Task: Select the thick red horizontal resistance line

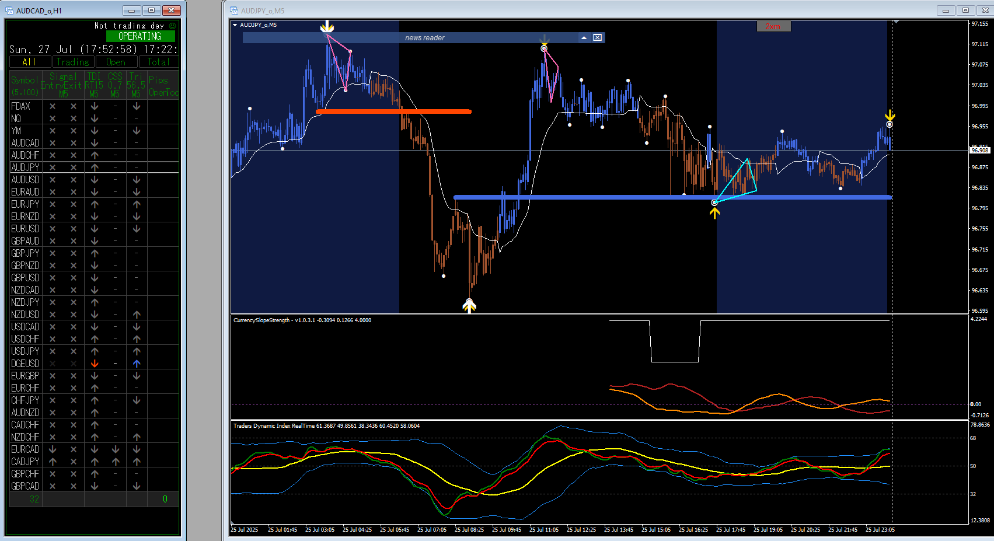Action: click(393, 111)
